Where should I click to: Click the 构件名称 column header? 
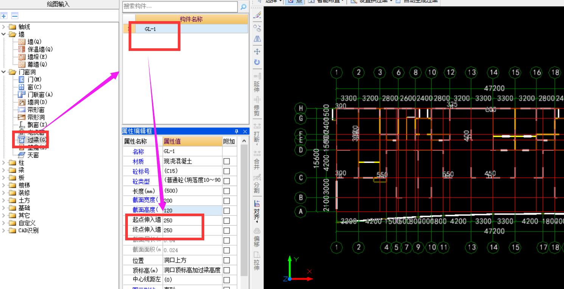191,19
